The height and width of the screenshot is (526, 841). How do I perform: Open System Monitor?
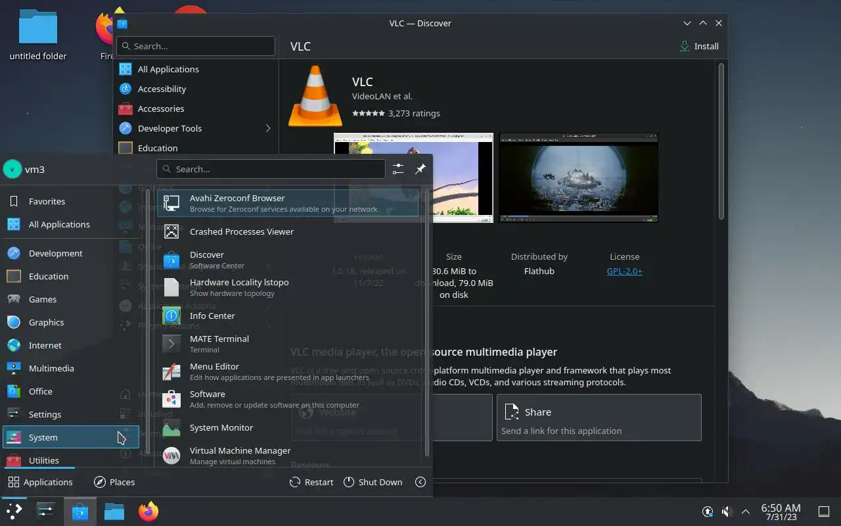pyautogui.click(x=287, y=427)
